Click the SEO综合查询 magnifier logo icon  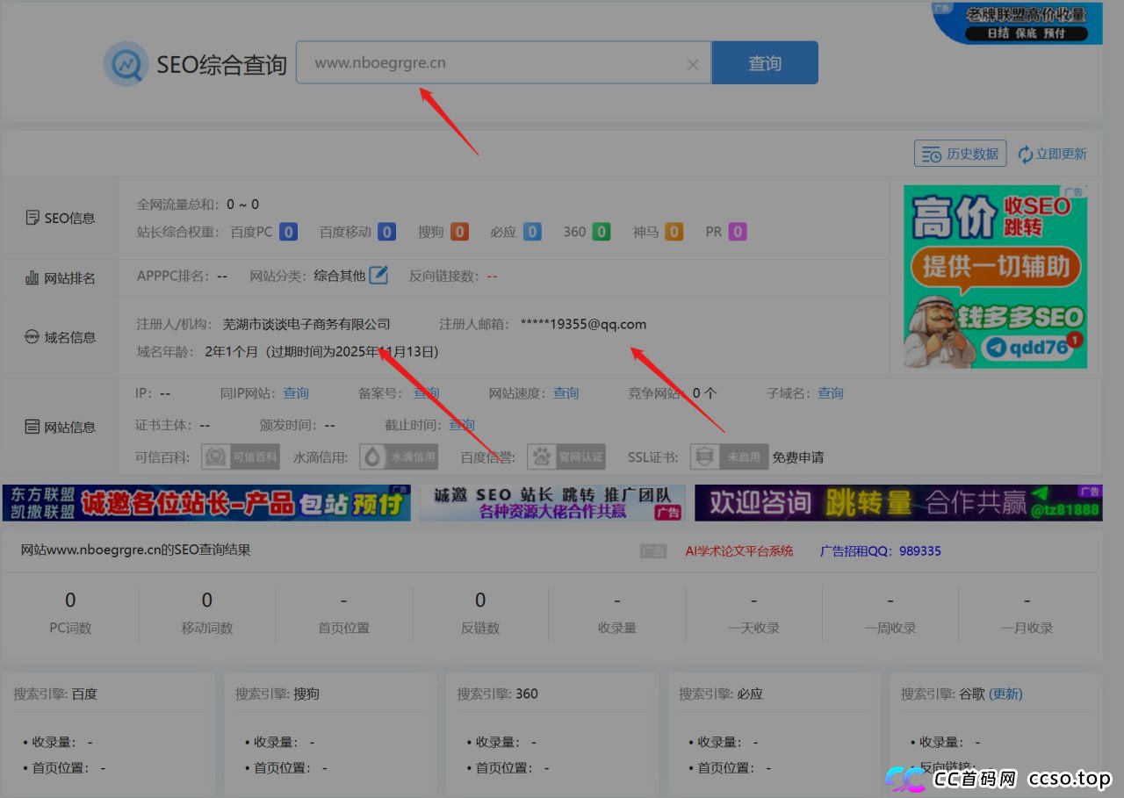[x=126, y=62]
